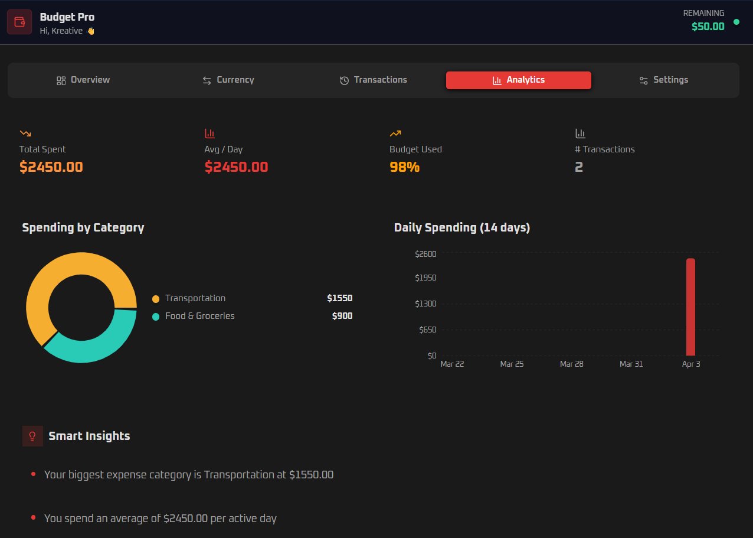Click the Settings sliders icon
This screenshot has width=753, height=538.
[x=644, y=80]
